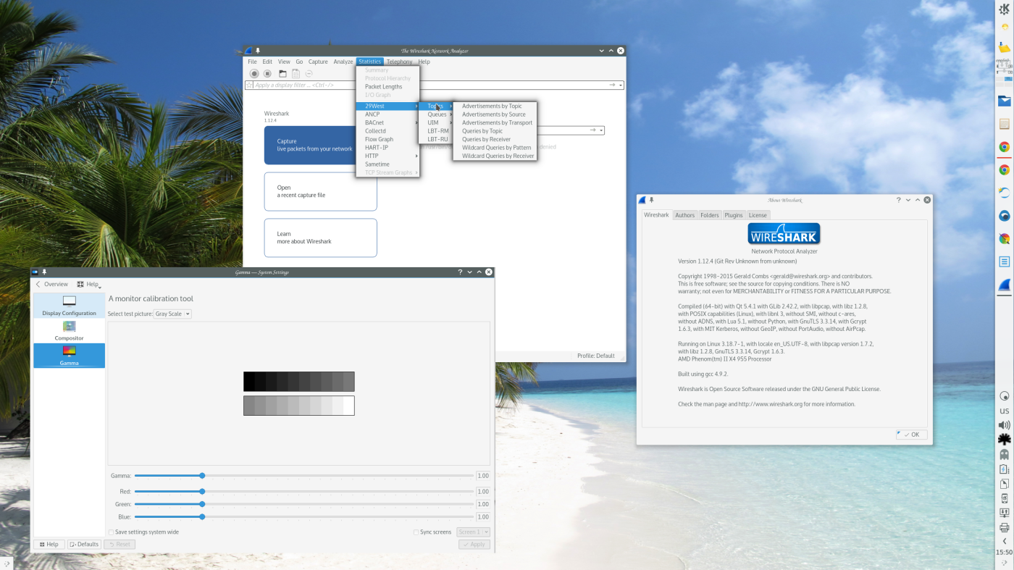The image size is (1014, 570).
Task: Click the volume speaker tray icon
Action: 1004,425
